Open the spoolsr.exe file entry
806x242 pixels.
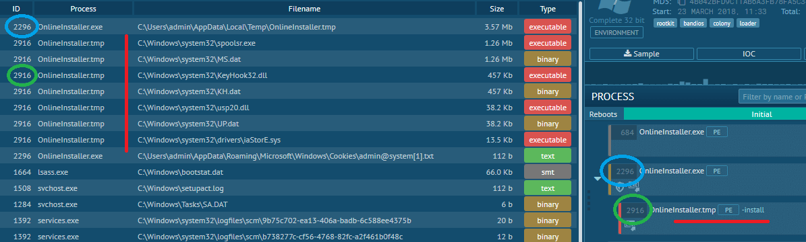click(196, 44)
